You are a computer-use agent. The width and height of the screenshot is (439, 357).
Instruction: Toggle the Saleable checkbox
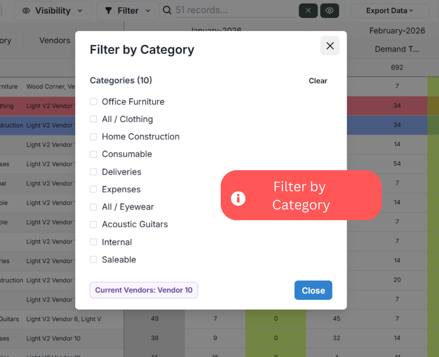point(93,259)
